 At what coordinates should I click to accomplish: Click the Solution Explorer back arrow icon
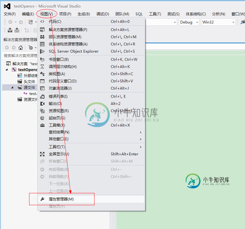tap(7, 48)
